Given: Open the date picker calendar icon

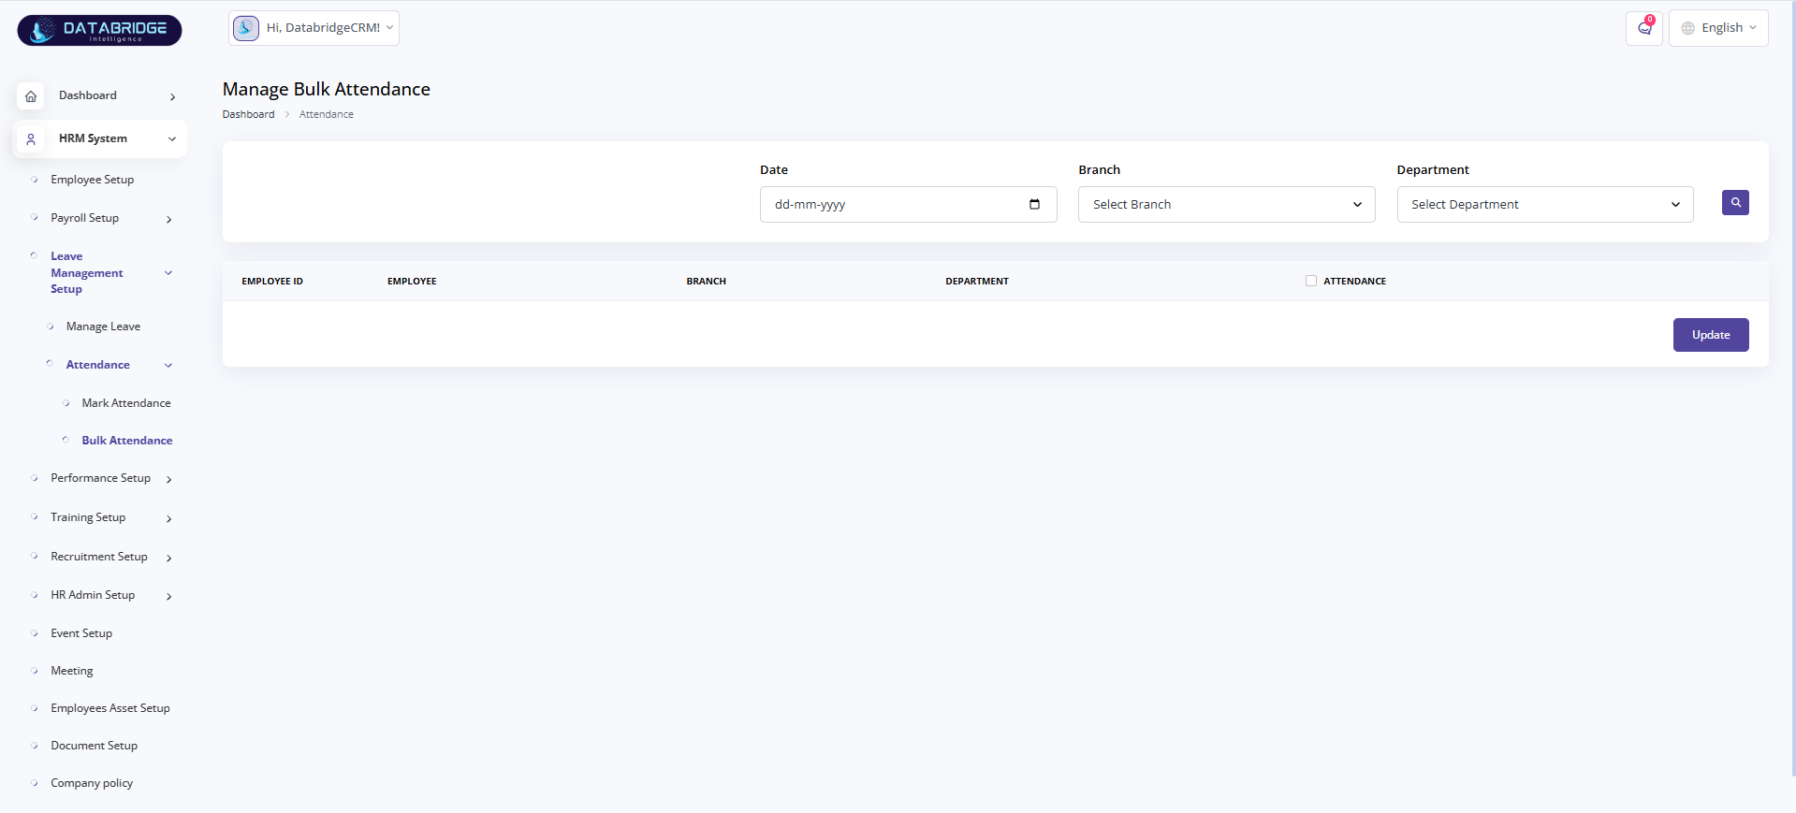Looking at the screenshot, I should coord(1034,204).
